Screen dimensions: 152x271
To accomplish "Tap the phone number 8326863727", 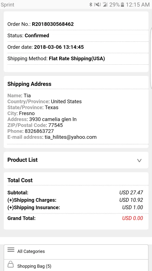I will click(x=39, y=131).
